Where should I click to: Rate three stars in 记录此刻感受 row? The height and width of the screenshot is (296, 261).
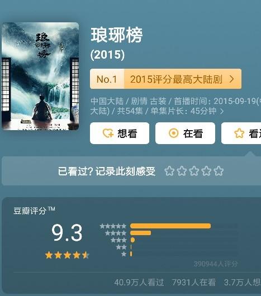194,171
